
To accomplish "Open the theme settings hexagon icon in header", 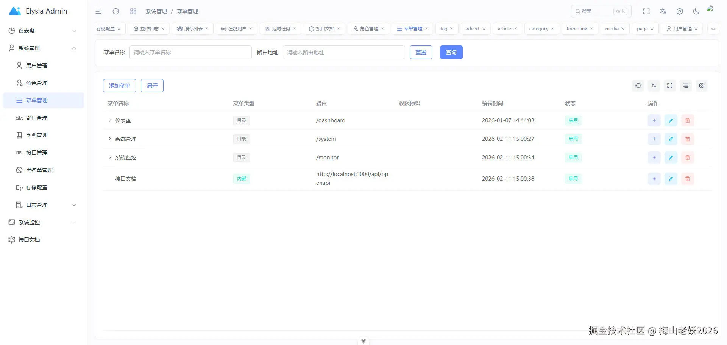I will pos(680,11).
